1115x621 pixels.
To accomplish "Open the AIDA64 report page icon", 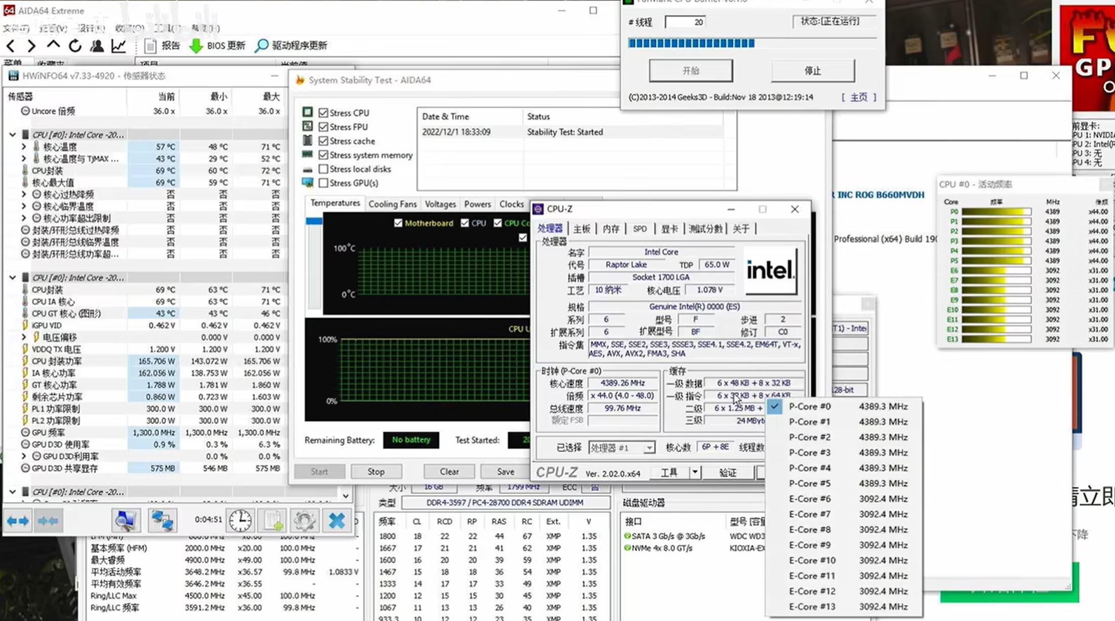I will pos(150,46).
